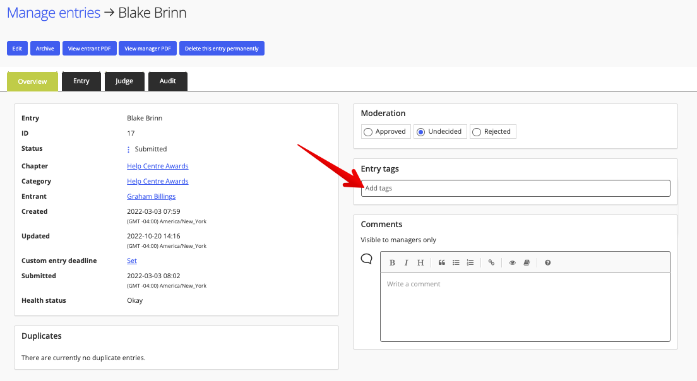Screen dimensions: 697x381
Task: Insert a blockquote in the comment editor
Action: point(442,262)
